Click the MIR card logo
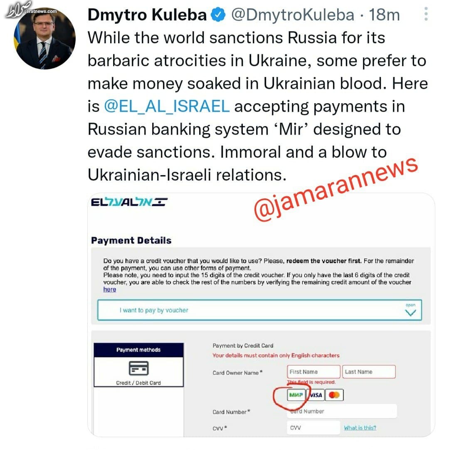This screenshot has height=450, width=449. tap(296, 395)
